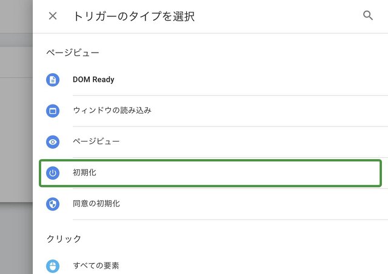Click the ページビュー eye icon

coord(53,142)
